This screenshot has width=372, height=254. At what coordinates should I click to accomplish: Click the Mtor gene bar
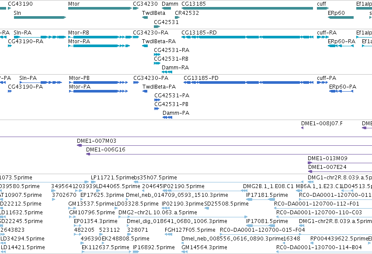tap(100, 8)
